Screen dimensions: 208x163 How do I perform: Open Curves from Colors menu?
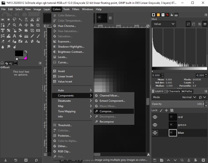(x=72, y=62)
